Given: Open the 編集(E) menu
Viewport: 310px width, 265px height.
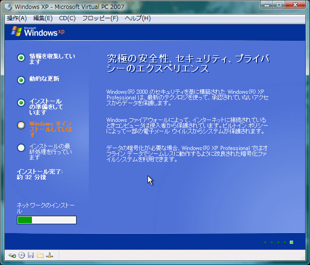Looking at the screenshot, I should [x=43, y=18].
